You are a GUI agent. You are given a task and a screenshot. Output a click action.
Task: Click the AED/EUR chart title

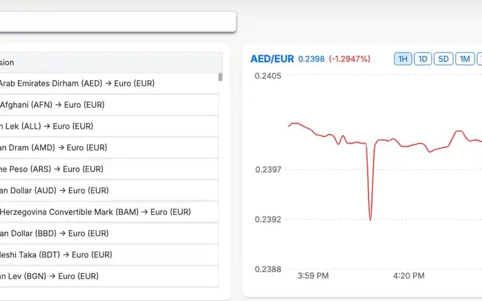(x=272, y=59)
